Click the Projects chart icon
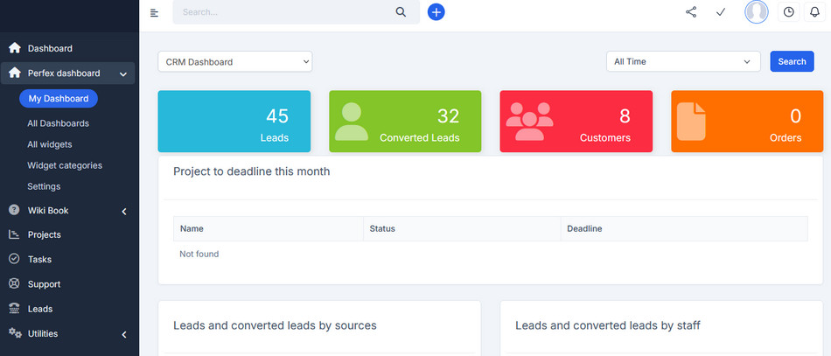The height and width of the screenshot is (356, 831). [14, 234]
